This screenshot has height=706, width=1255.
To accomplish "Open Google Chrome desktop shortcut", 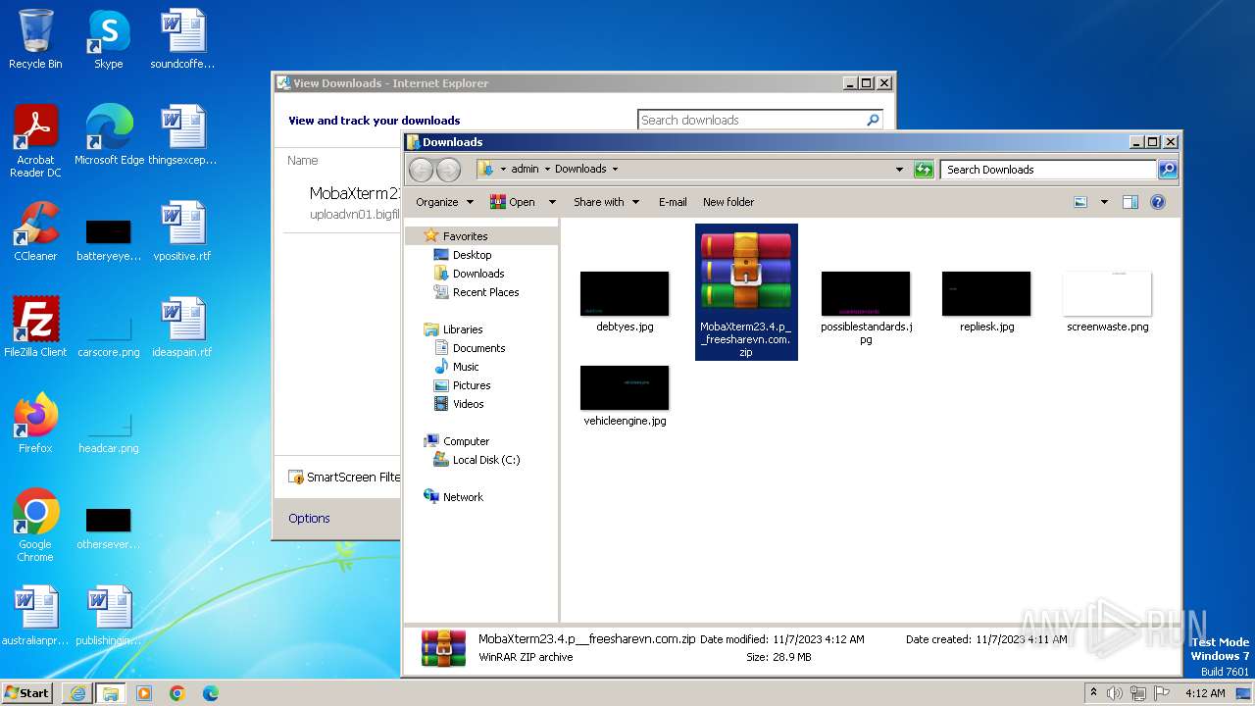I will click(x=35, y=525).
